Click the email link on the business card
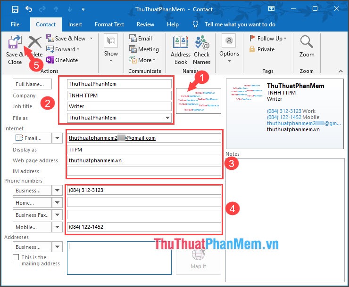Screen dimensions: 349x287 (304, 123)
